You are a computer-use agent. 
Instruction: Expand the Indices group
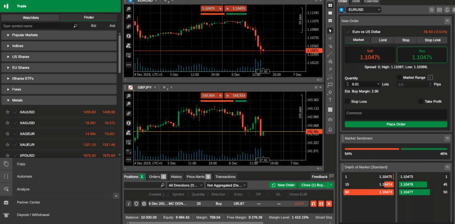tap(59, 46)
